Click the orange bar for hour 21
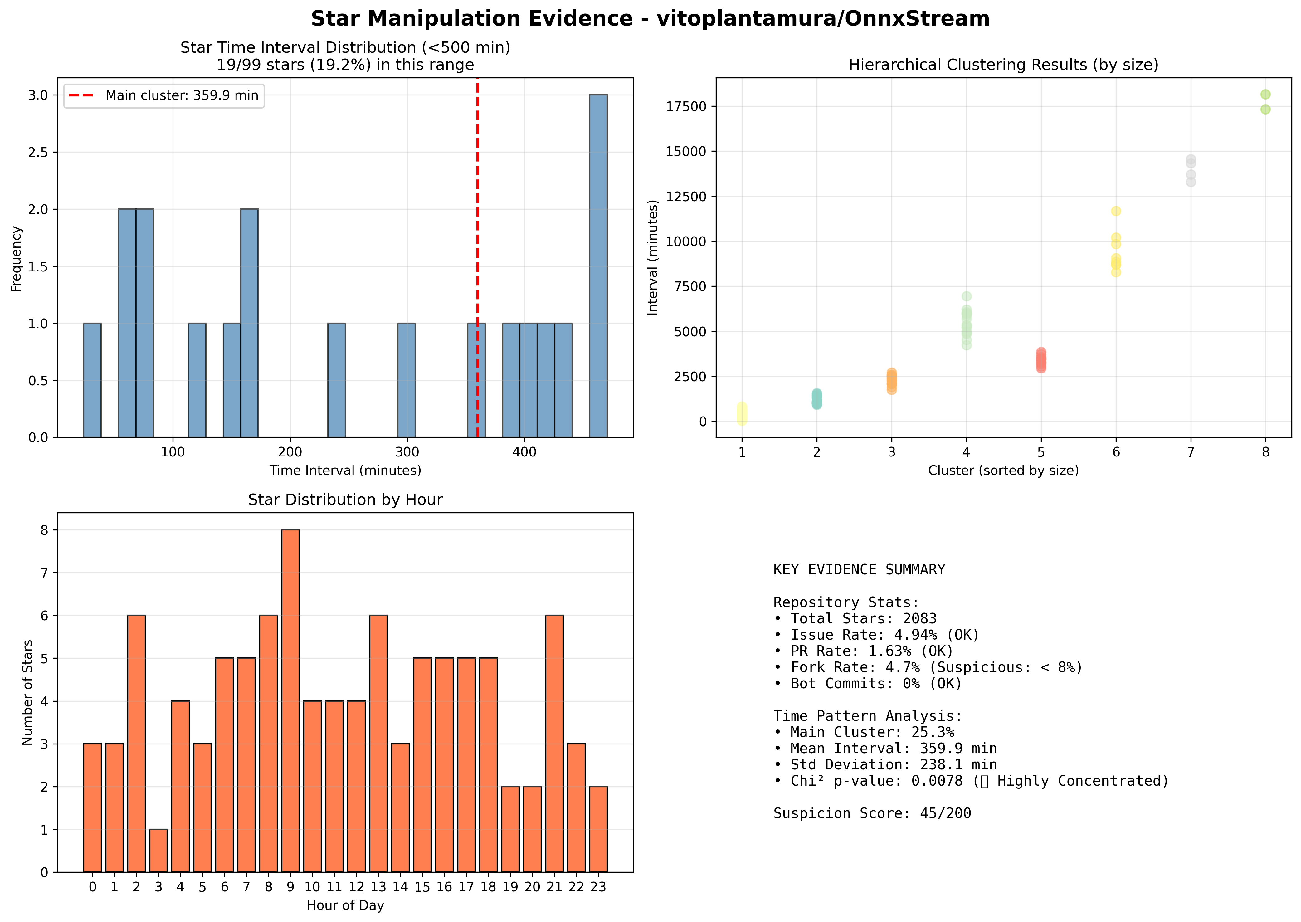Image resolution: width=1301 pixels, height=922 pixels. pyautogui.click(x=554, y=744)
